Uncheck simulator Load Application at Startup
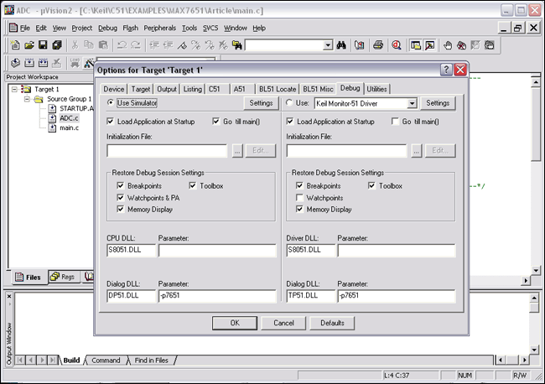Image resolution: width=545 pixels, height=384 pixels. (110, 122)
